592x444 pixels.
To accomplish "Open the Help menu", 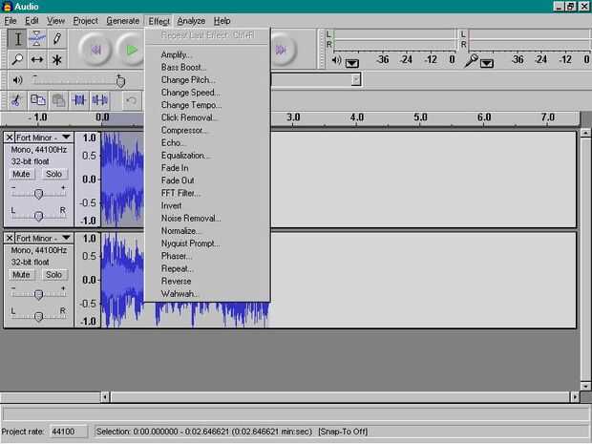I will pos(222,21).
